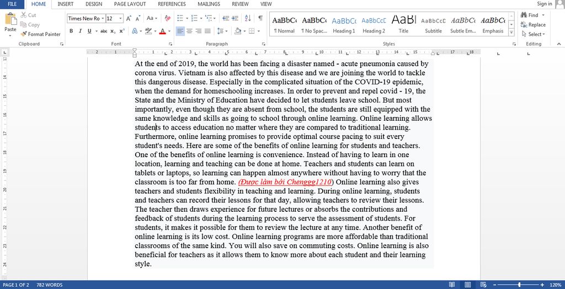This screenshot has height=289, width=565.
Task: Increase paragraph indent
Action: pos(235,18)
